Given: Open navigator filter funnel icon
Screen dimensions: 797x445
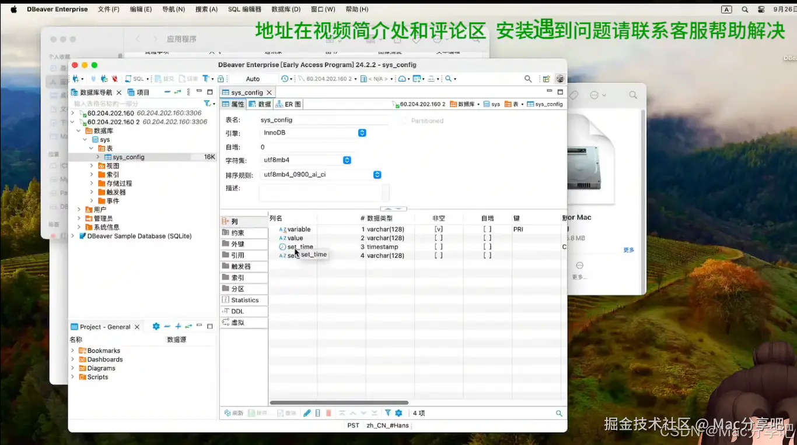Looking at the screenshot, I should [207, 103].
